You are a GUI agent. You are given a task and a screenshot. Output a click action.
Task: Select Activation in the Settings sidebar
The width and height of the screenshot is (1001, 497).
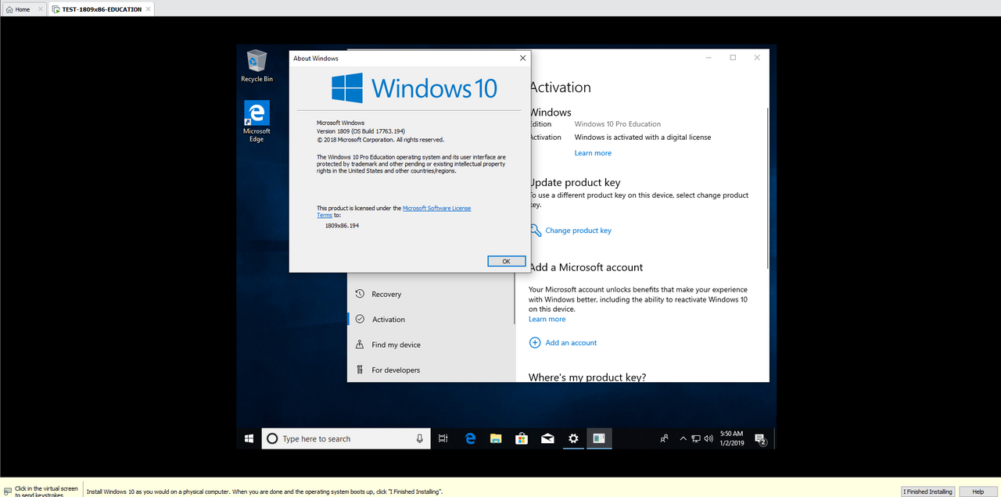431,319
